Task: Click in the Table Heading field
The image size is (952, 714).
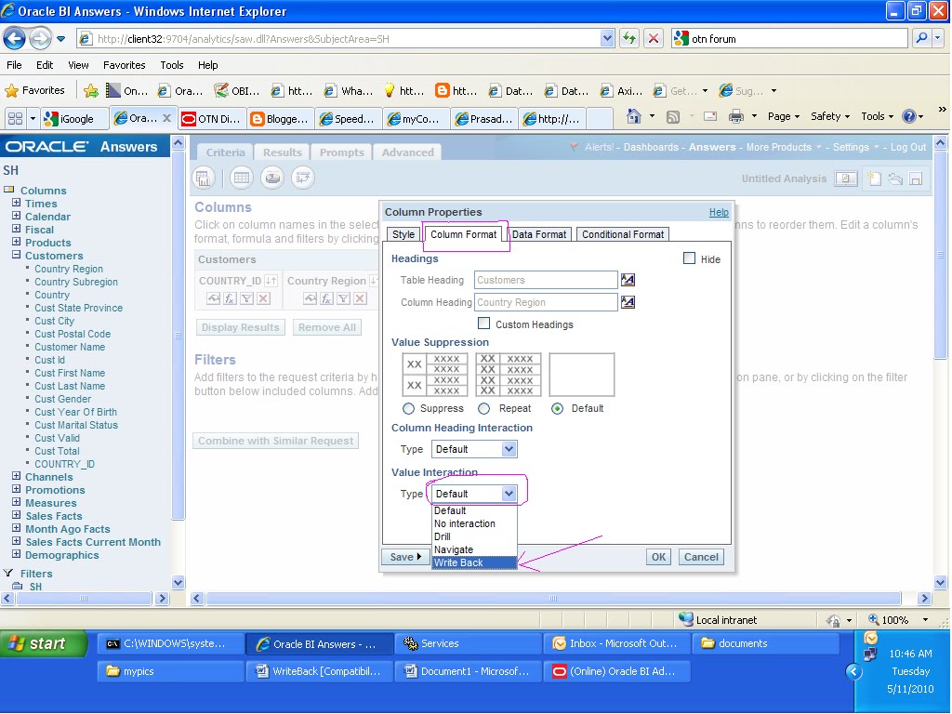Action: (x=546, y=280)
